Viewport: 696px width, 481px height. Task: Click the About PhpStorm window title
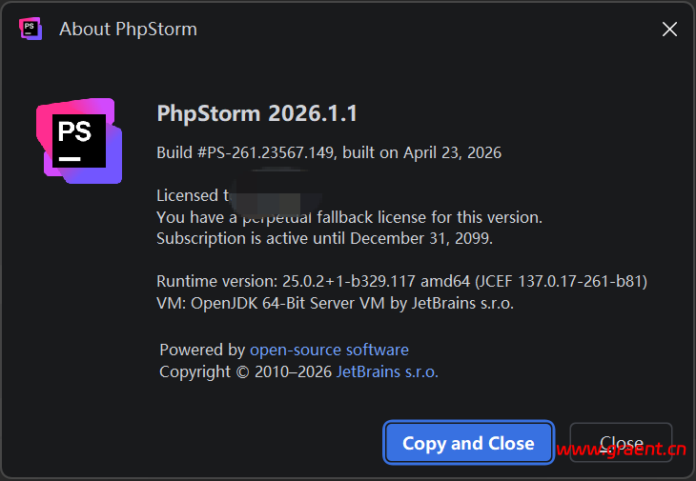pos(128,29)
